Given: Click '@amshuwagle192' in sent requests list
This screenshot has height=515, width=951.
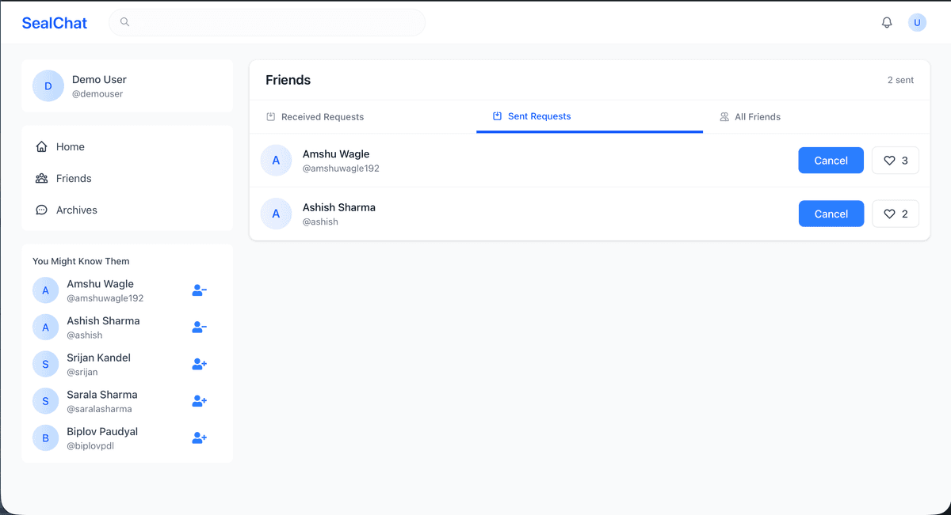Looking at the screenshot, I should 341,169.
